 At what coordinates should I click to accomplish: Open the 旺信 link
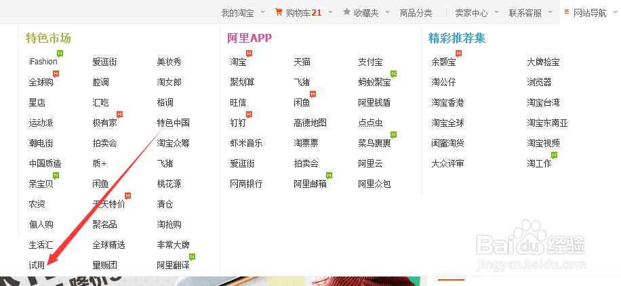[x=238, y=102]
